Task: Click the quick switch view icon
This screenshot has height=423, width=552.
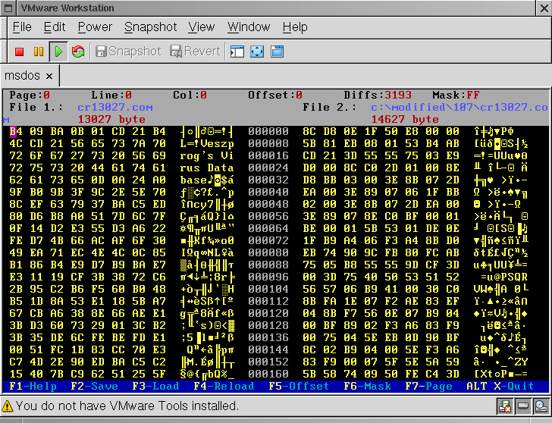Action: (277, 52)
